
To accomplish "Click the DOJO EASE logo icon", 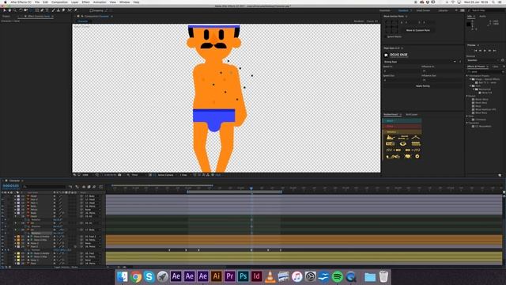I will [x=386, y=55].
